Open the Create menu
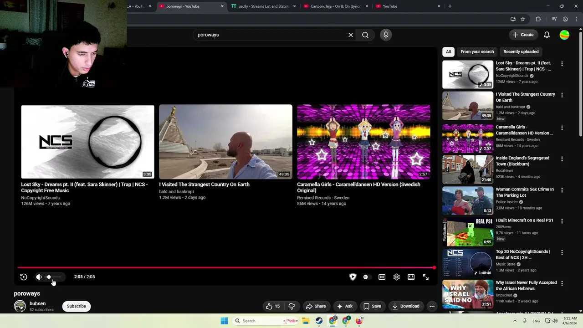 [522, 35]
